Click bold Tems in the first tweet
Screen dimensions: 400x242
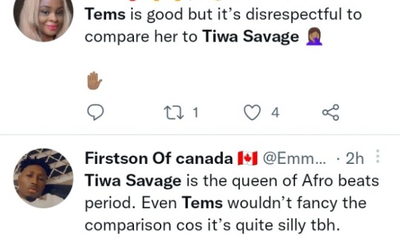pyautogui.click(x=104, y=14)
